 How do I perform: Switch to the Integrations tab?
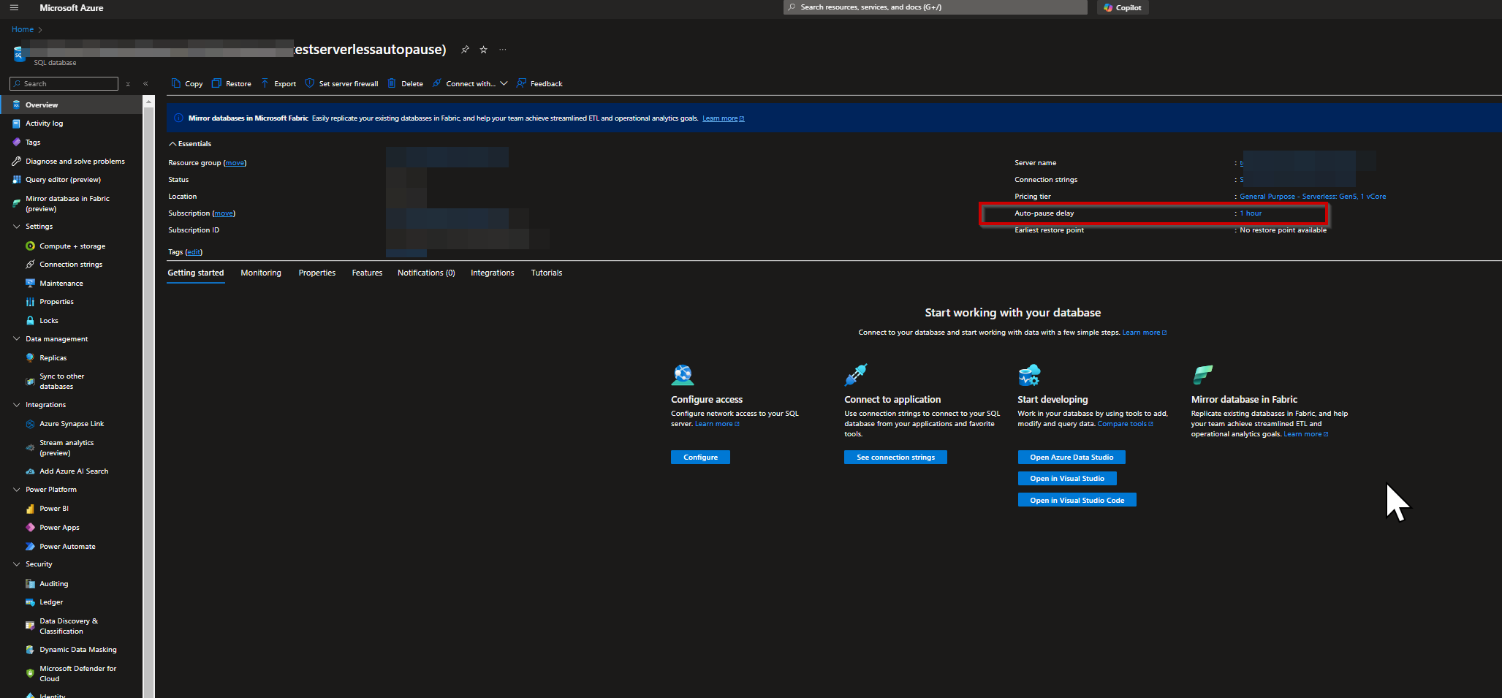[x=493, y=273]
